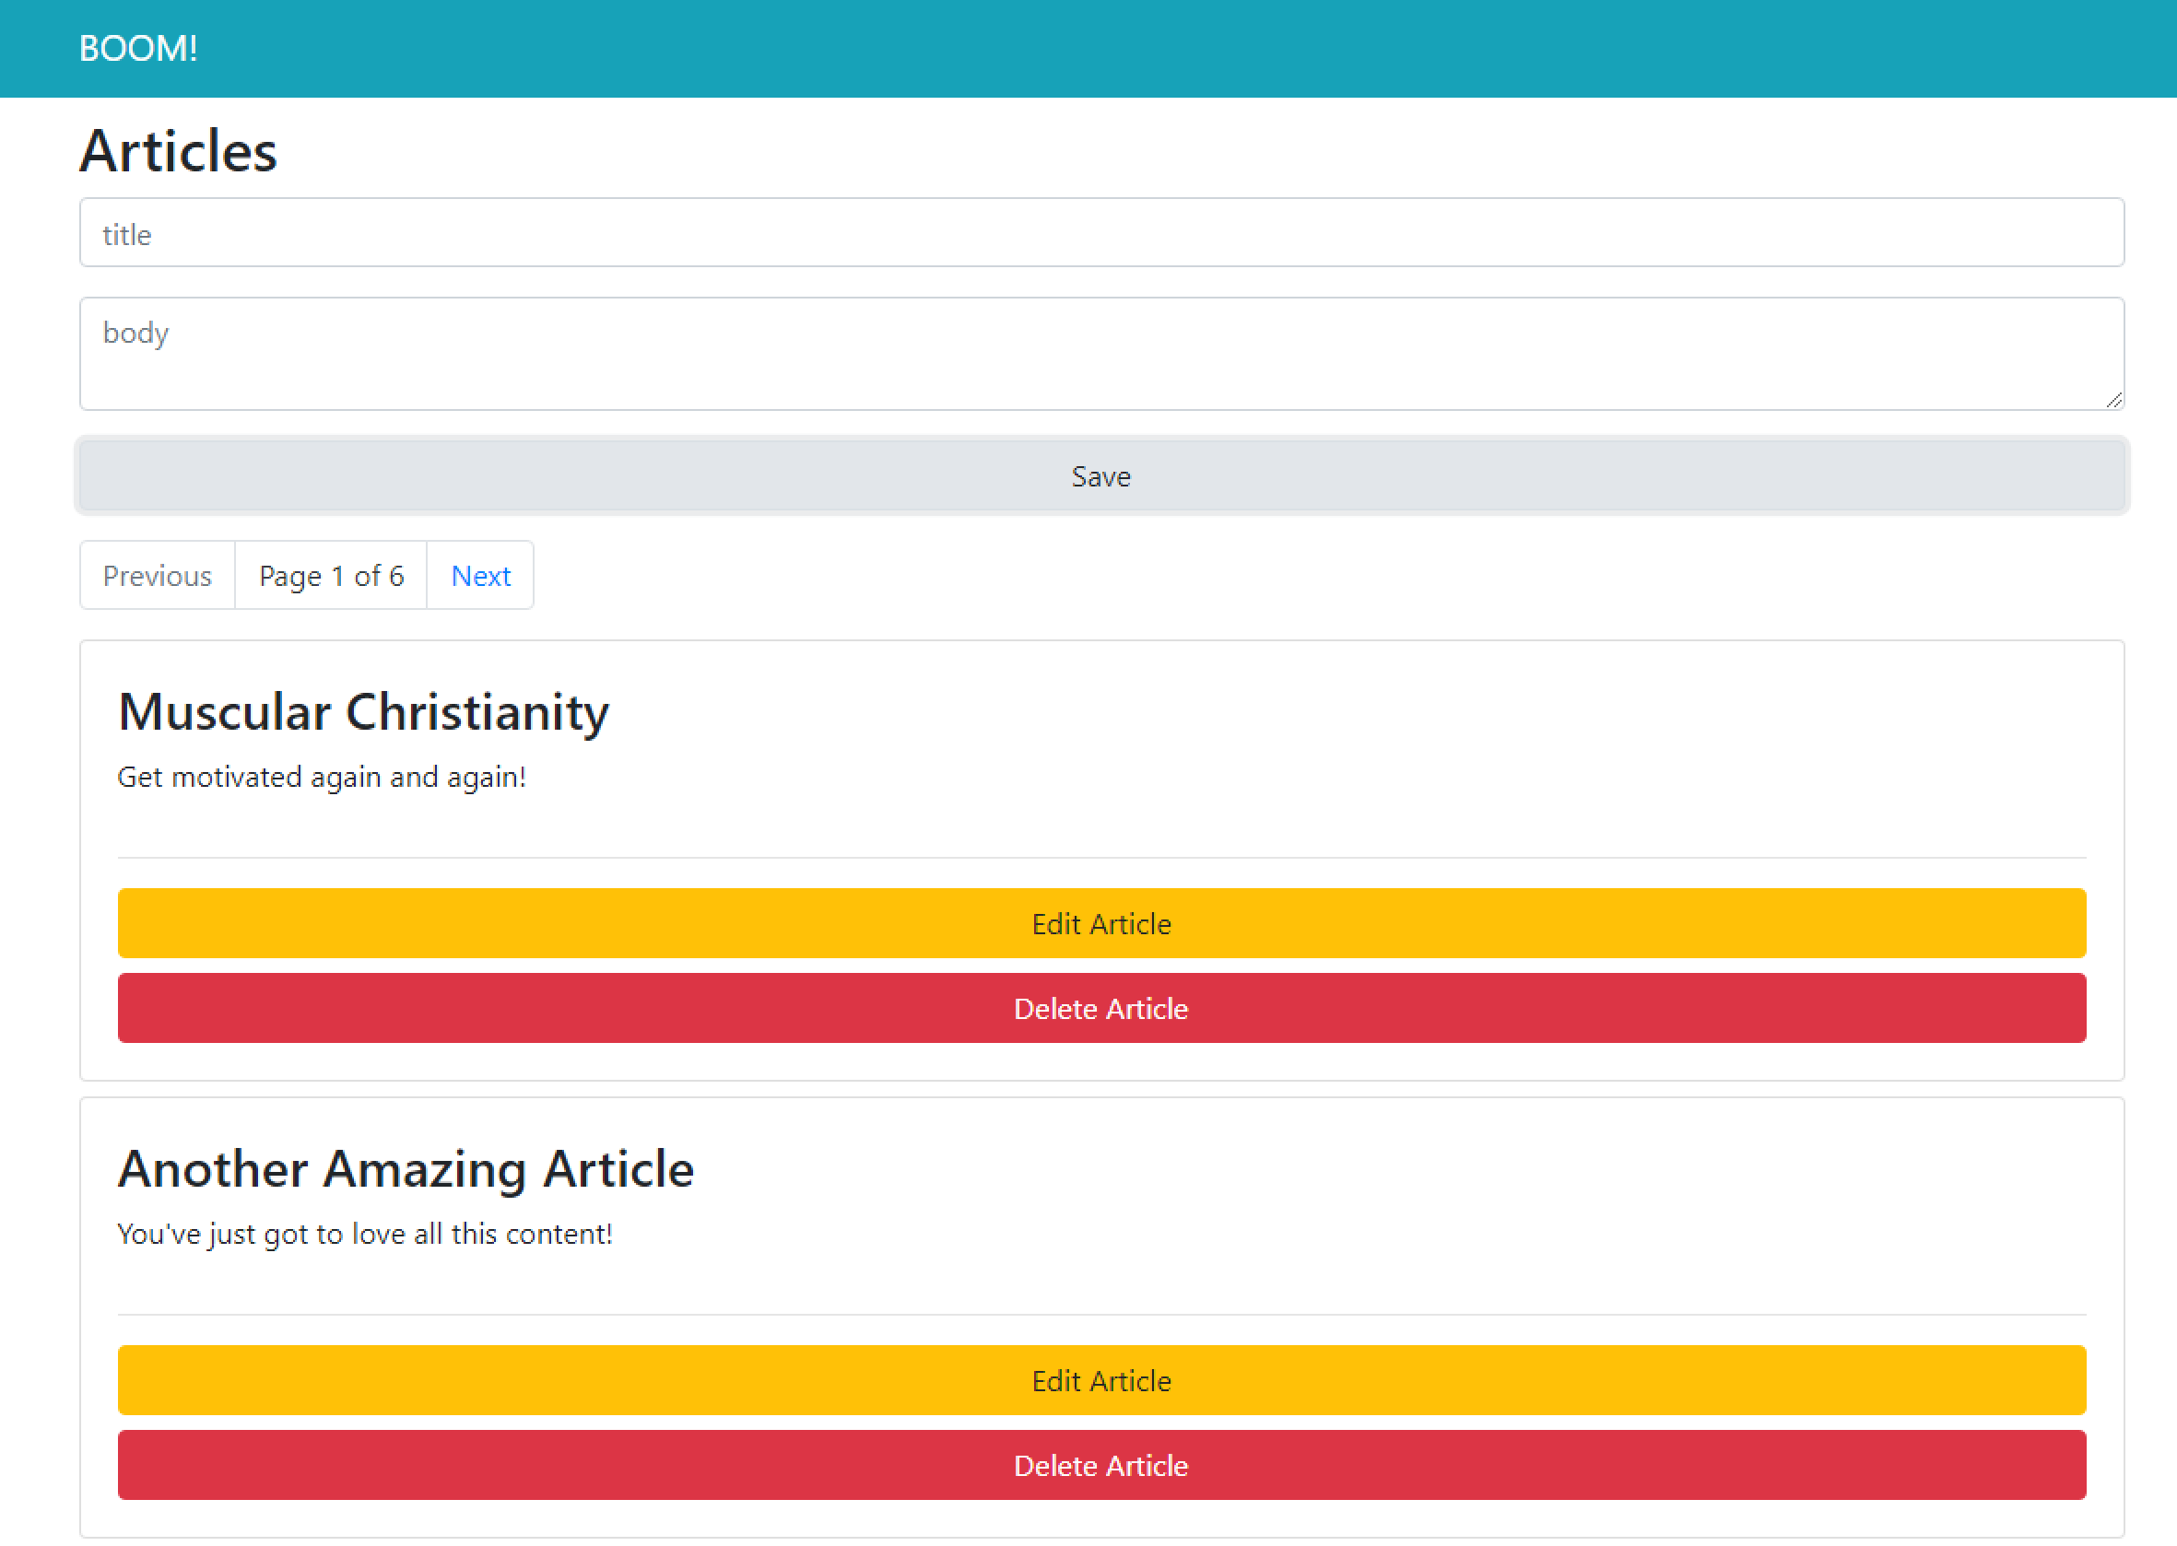Click the BOOM! brand link in the navbar
This screenshot has height=1546, width=2177.
pos(138,48)
